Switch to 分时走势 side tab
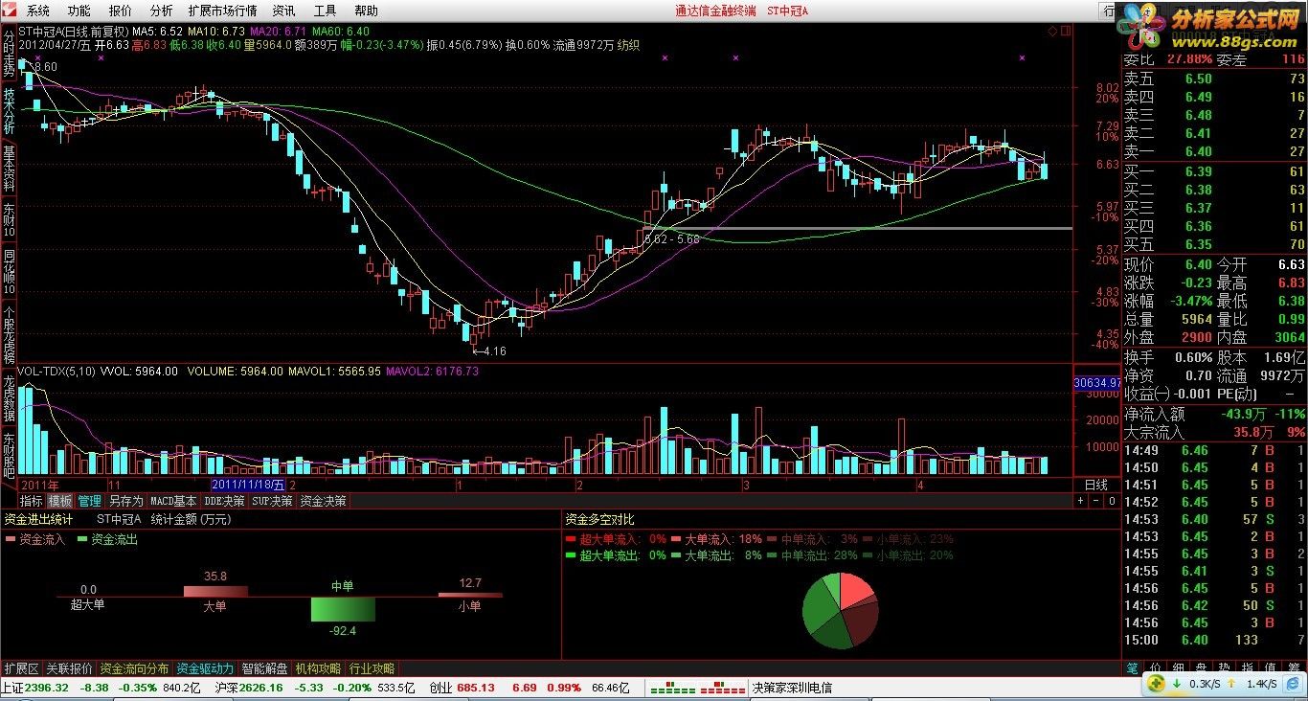 [x=9, y=55]
